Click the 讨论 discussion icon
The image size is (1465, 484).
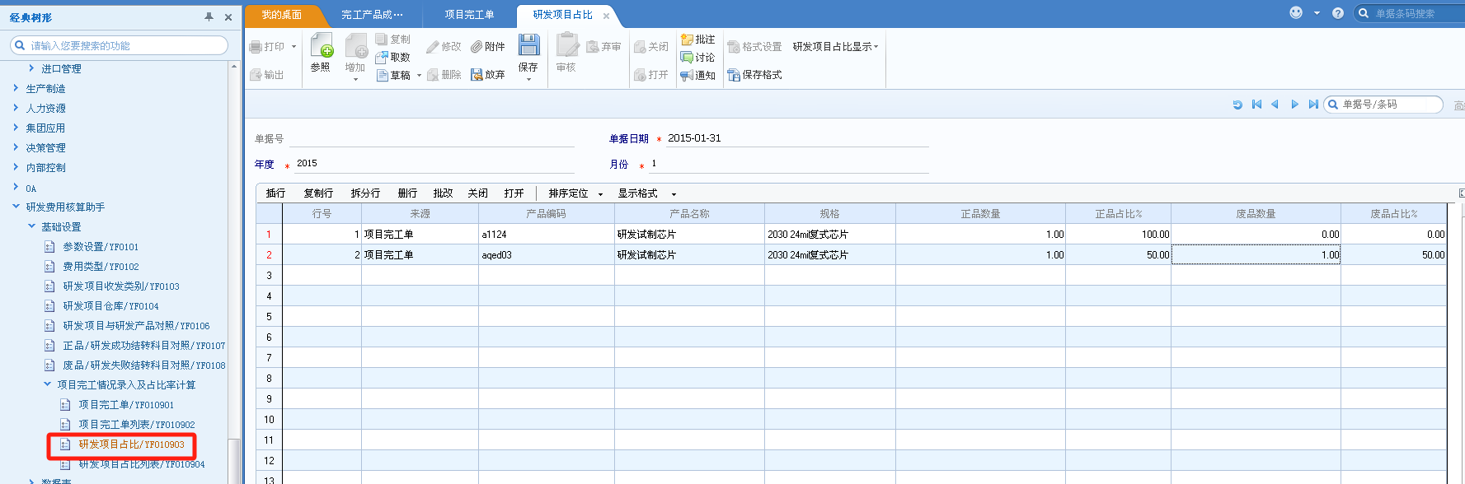687,58
